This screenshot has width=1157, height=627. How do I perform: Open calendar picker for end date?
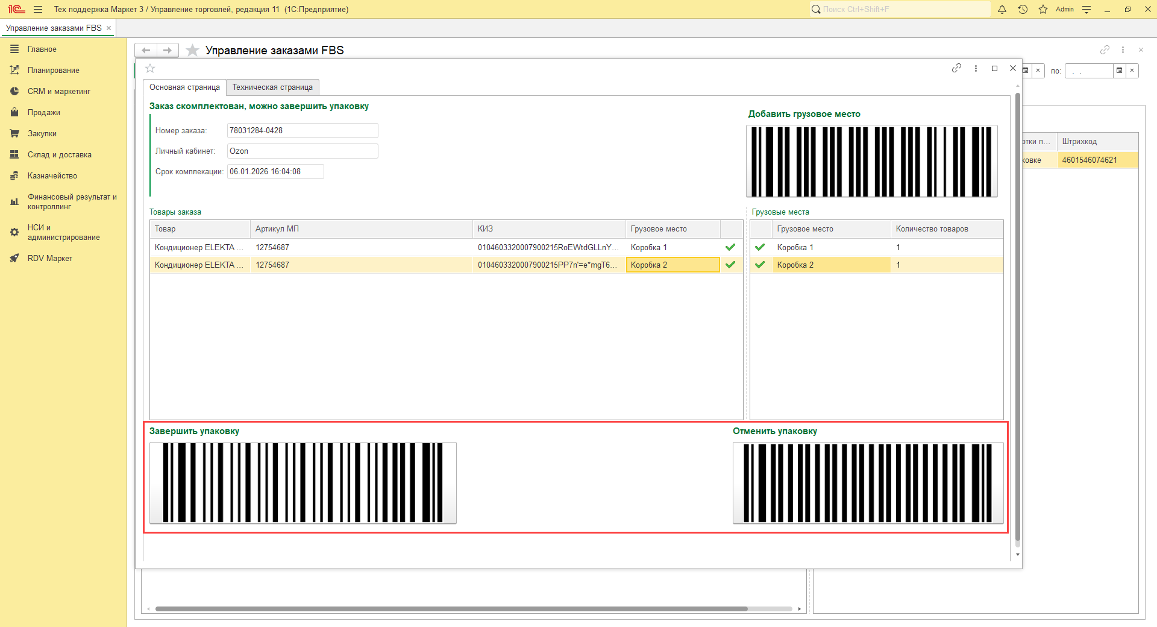point(1119,71)
